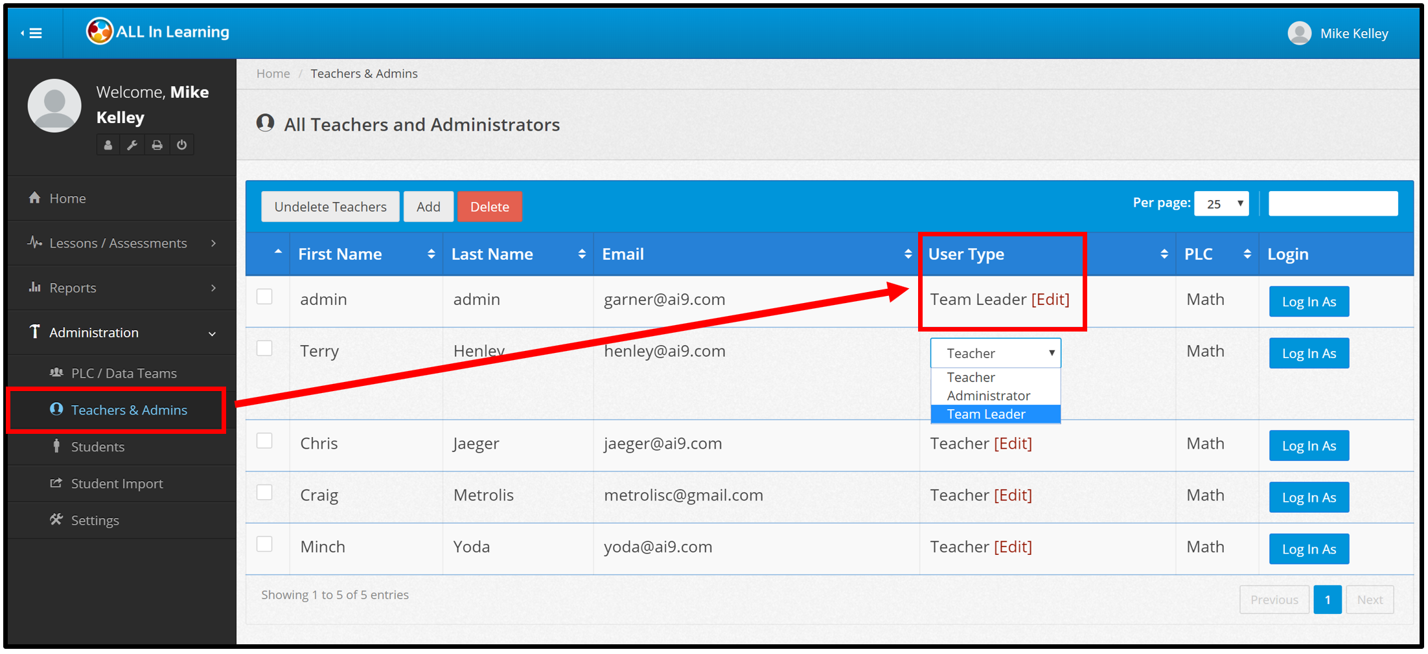This screenshot has width=1428, height=654.
Task: Check the box for Terry Henley
Action: click(264, 348)
